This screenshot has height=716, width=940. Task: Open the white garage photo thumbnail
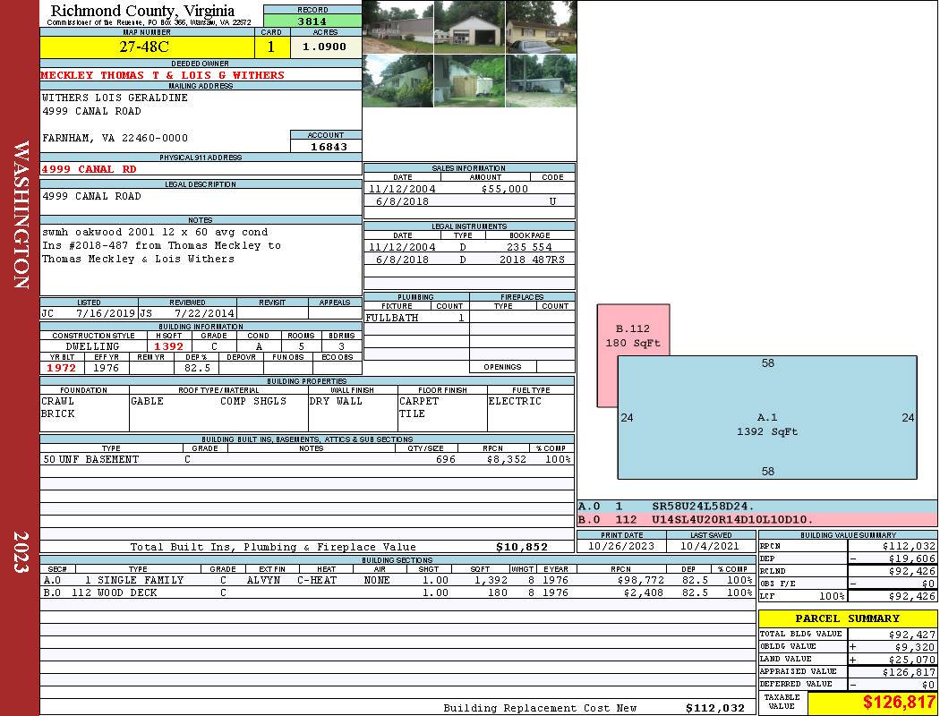(x=469, y=27)
